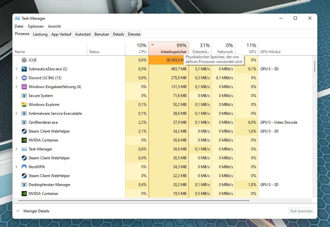Click the Windows-Eingabeerfahrung icon
The height and width of the screenshot is (227, 330).
click(x=24, y=87)
